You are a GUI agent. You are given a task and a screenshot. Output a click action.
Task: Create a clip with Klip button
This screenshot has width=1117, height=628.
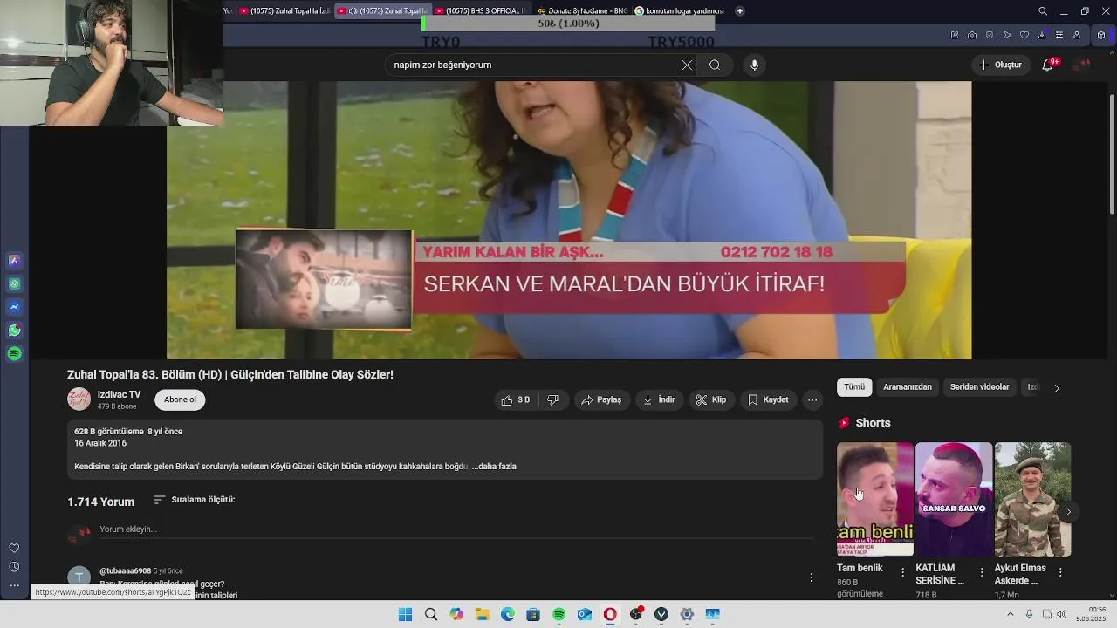[711, 400]
